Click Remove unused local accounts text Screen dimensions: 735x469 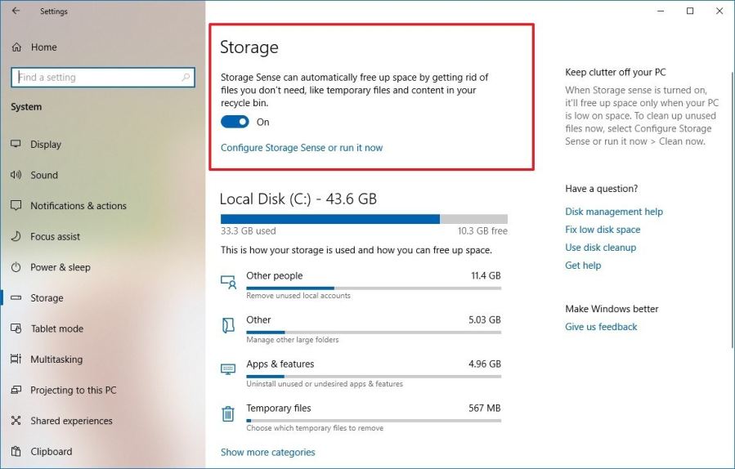298,295
